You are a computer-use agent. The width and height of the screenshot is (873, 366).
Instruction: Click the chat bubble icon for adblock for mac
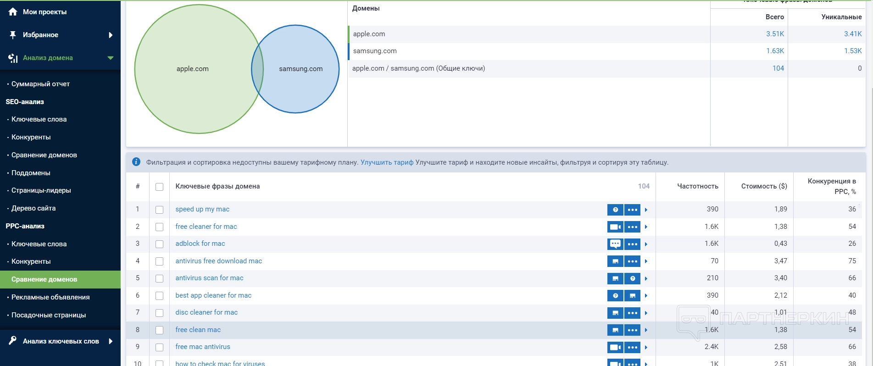(x=615, y=244)
